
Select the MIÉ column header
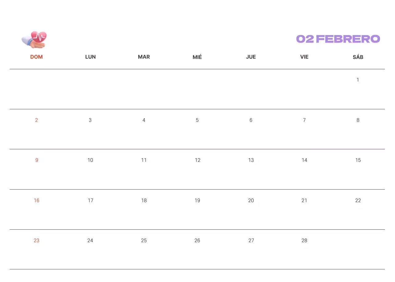[x=197, y=57]
